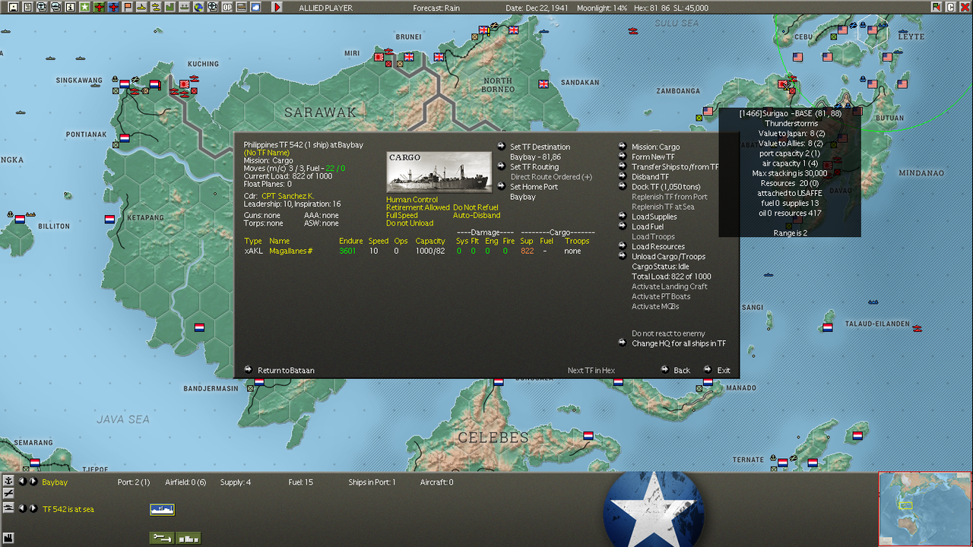The width and height of the screenshot is (973, 547).
Task: Click the 'Exit' button in TF window
Action: coord(724,371)
